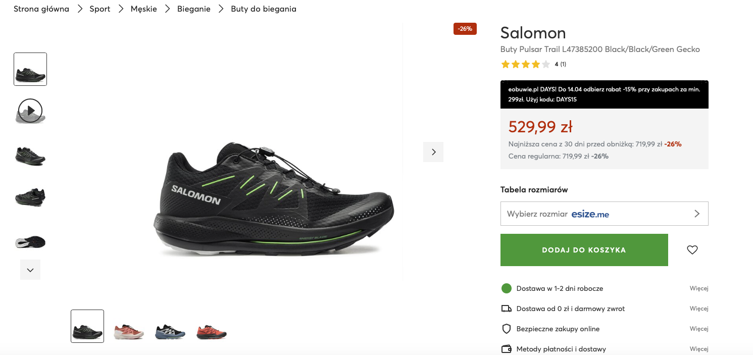The width and height of the screenshot is (753, 355).
Task: Click the Tabela rozmiarów size chart link
Action: [534, 190]
